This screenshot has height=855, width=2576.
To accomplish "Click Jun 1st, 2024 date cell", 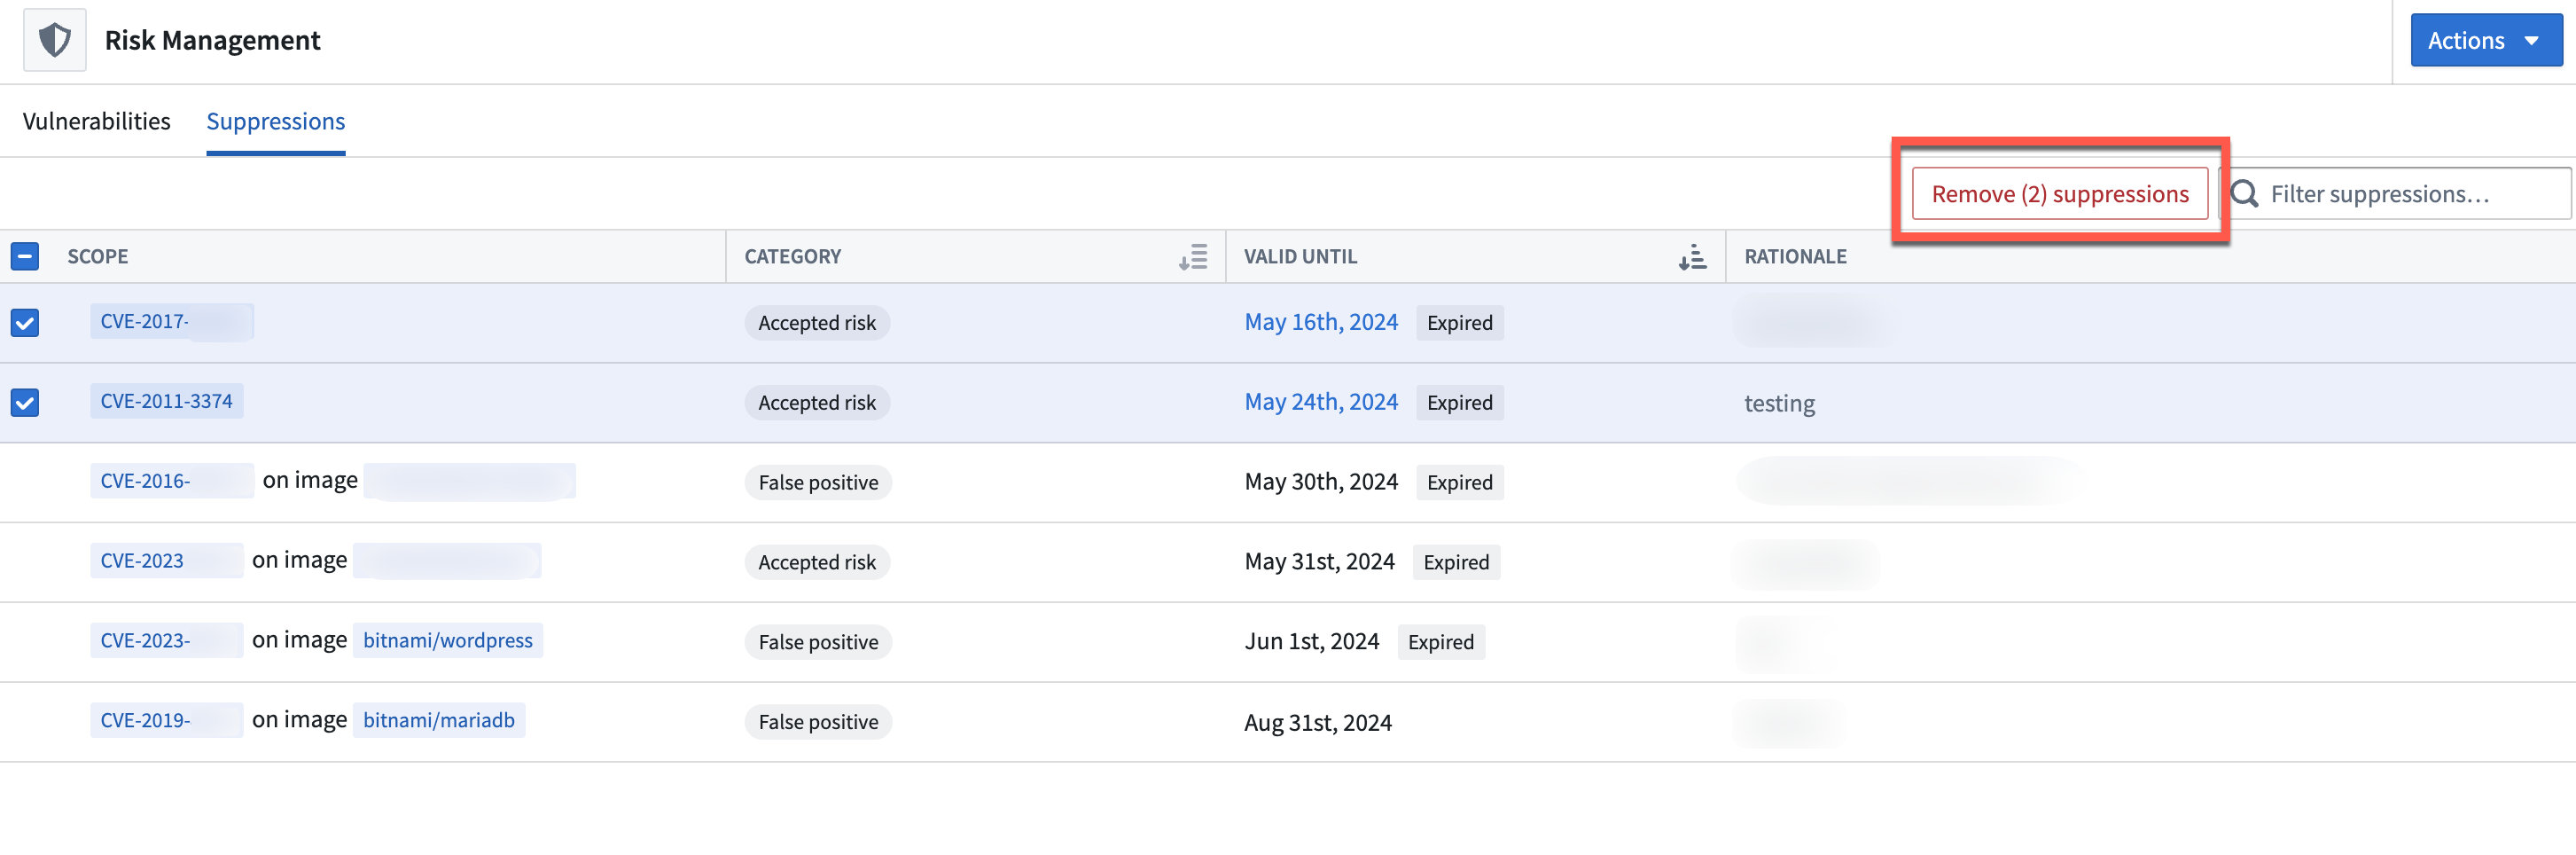I will pyautogui.click(x=1312, y=642).
